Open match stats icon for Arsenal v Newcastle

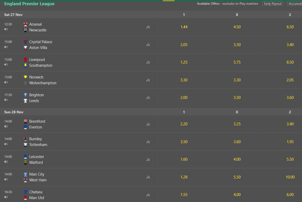148,27
